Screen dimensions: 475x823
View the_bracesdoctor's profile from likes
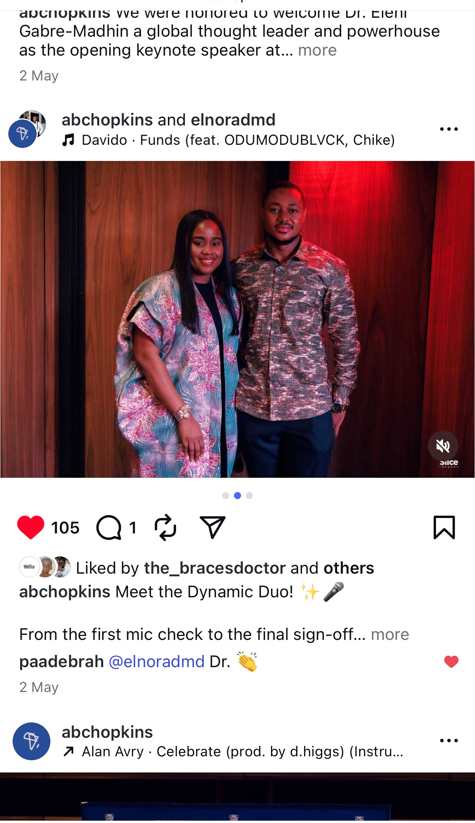coord(215,568)
